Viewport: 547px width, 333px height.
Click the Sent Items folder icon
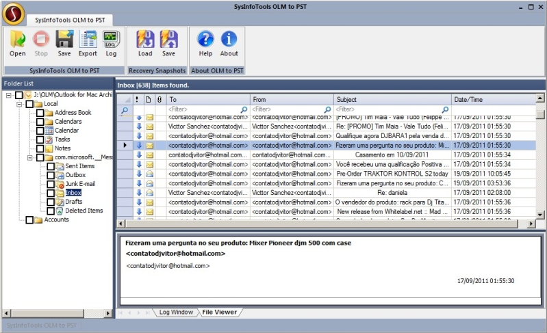[x=60, y=166]
